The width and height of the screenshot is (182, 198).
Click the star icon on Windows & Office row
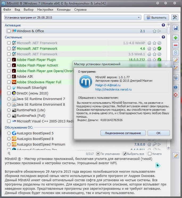(154, 31)
